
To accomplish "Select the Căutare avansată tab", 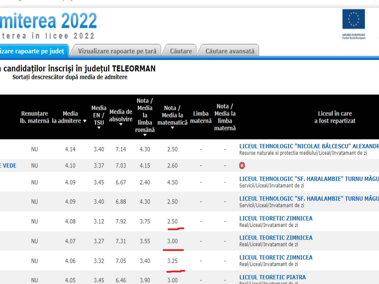I will point(230,51).
